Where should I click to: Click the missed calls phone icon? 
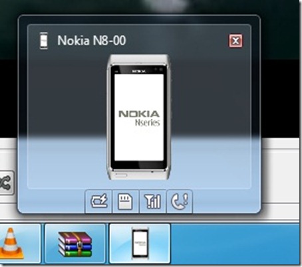click(180, 201)
